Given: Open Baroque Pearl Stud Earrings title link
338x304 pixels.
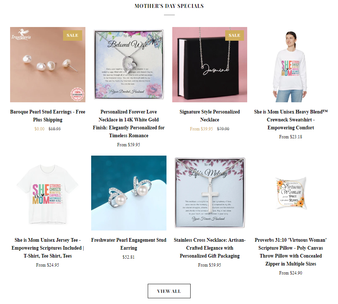Looking at the screenshot, I should click(x=48, y=116).
